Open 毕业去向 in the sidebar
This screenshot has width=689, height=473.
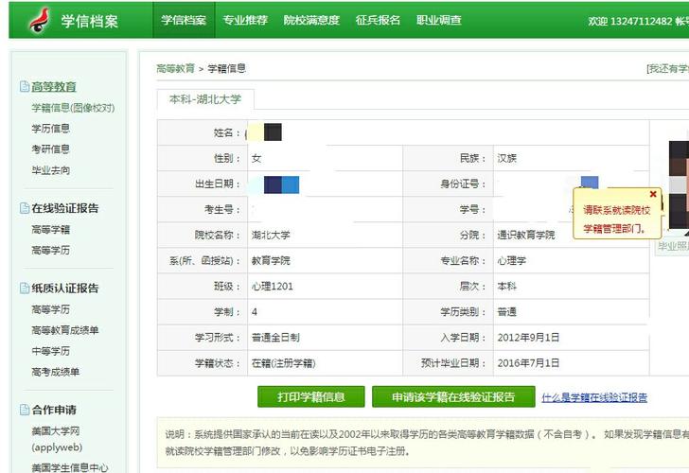click(50, 170)
